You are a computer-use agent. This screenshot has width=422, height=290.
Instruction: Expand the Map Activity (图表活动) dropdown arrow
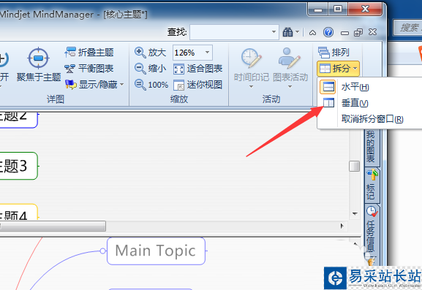[x=290, y=86]
